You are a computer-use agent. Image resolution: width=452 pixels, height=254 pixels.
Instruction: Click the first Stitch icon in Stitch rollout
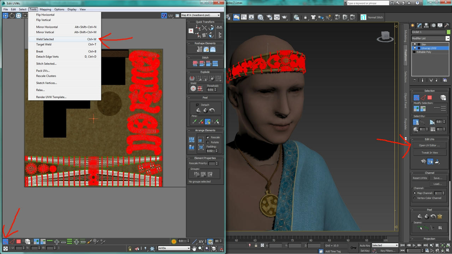[195, 64]
